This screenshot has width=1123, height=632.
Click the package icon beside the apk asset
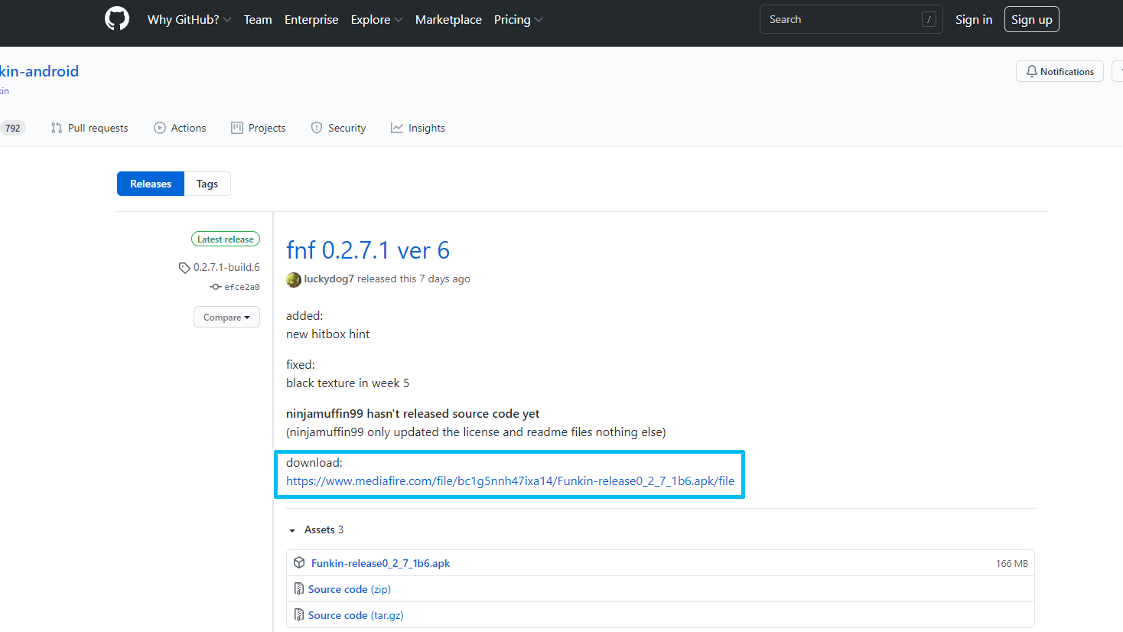[299, 563]
